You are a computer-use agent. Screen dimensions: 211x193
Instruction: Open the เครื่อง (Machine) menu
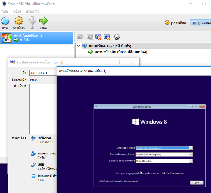(17, 11)
